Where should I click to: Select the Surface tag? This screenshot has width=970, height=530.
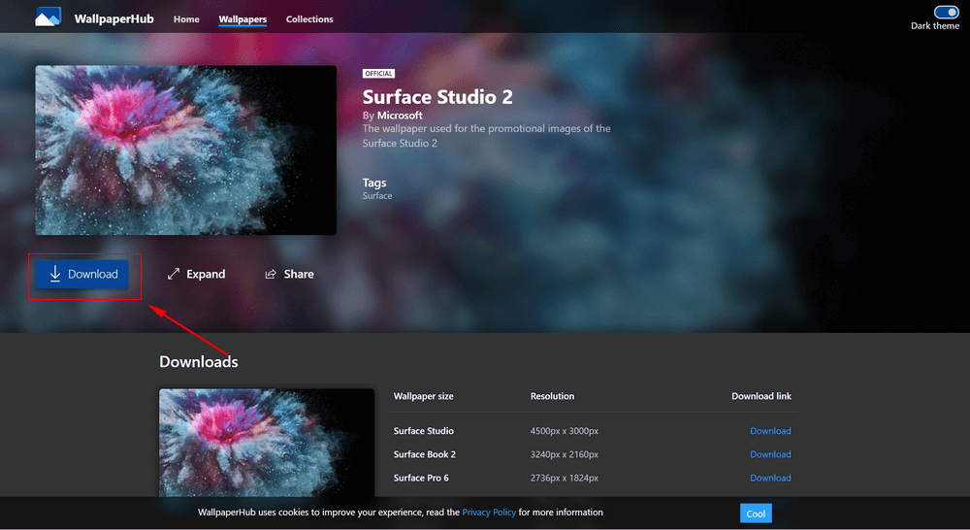coord(377,196)
